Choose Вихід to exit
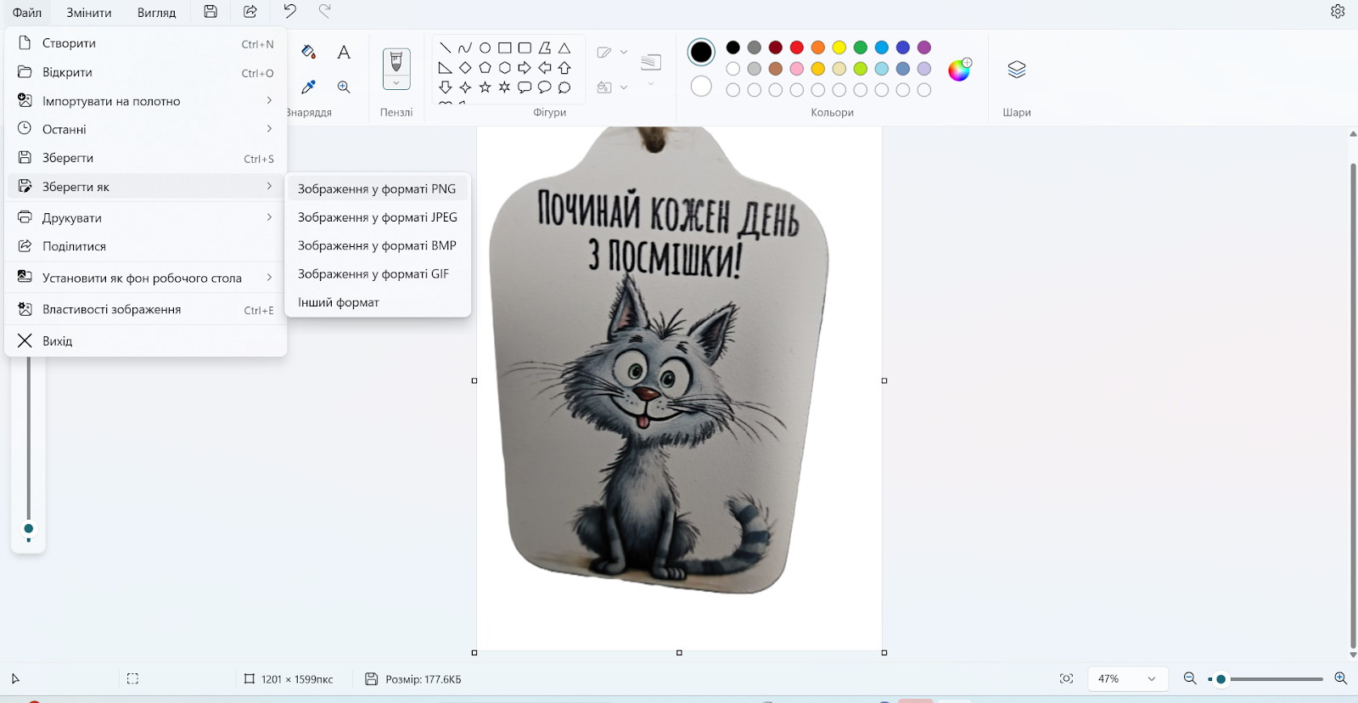The image size is (1358, 703). (x=146, y=341)
